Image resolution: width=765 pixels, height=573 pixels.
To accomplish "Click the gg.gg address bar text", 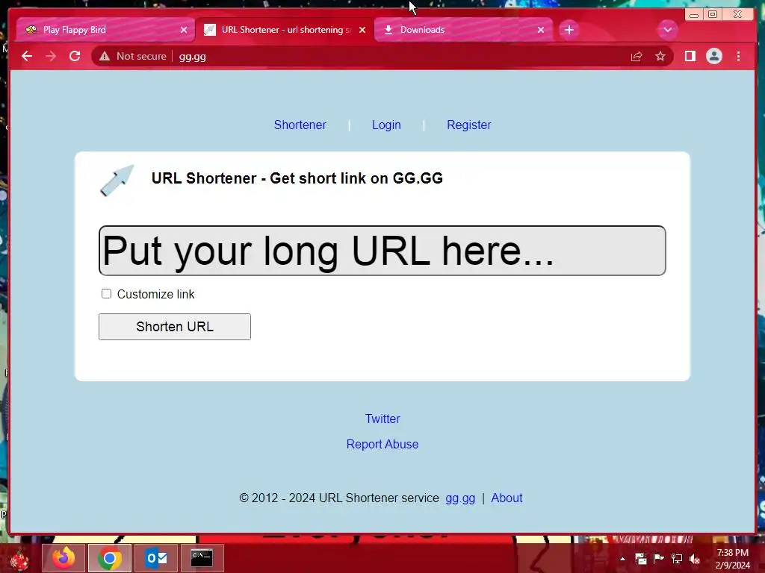I will pos(192,57).
